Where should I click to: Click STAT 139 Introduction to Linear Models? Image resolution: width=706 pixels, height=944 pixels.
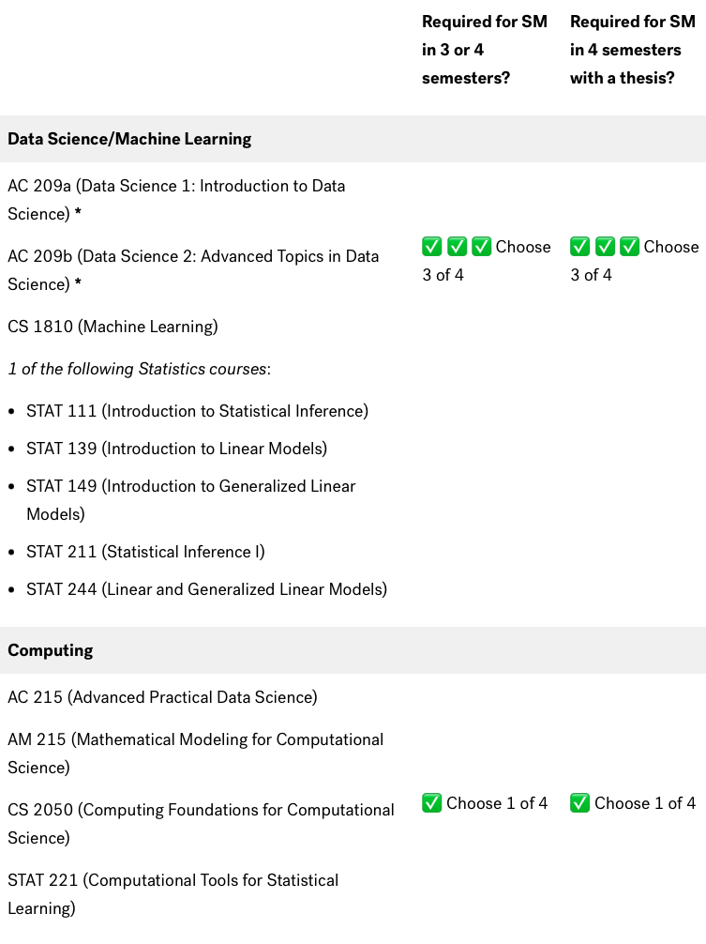pos(177,449)
